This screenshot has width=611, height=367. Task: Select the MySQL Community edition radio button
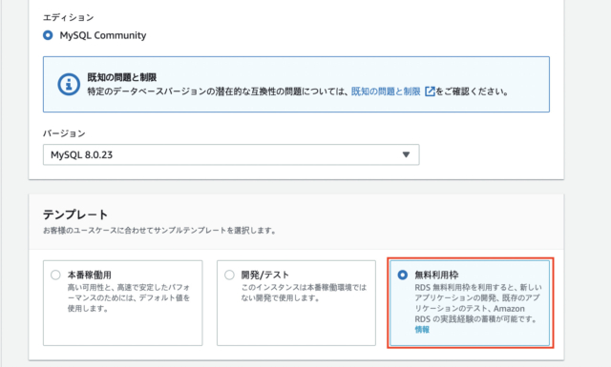click(x=48, y=35)
